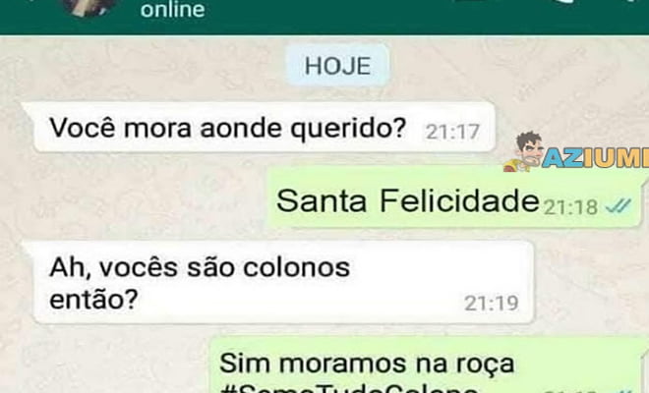This screenshot has width=649, height=393.
Task: Click the Aziume cartoon mascot icon
Action: 523,152
